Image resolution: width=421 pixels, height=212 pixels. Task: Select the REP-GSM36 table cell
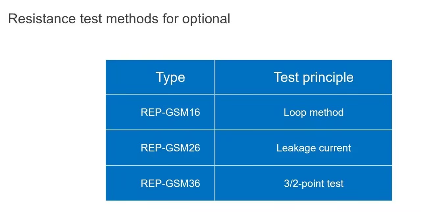(x=160, y=183)
